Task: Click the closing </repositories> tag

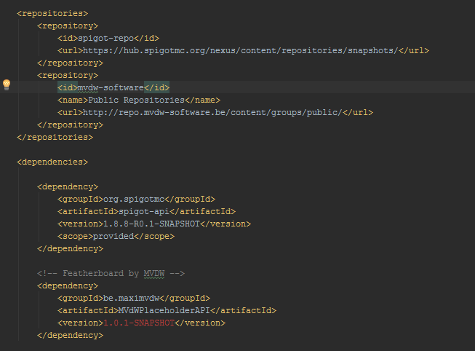Action: pos(55,137)
